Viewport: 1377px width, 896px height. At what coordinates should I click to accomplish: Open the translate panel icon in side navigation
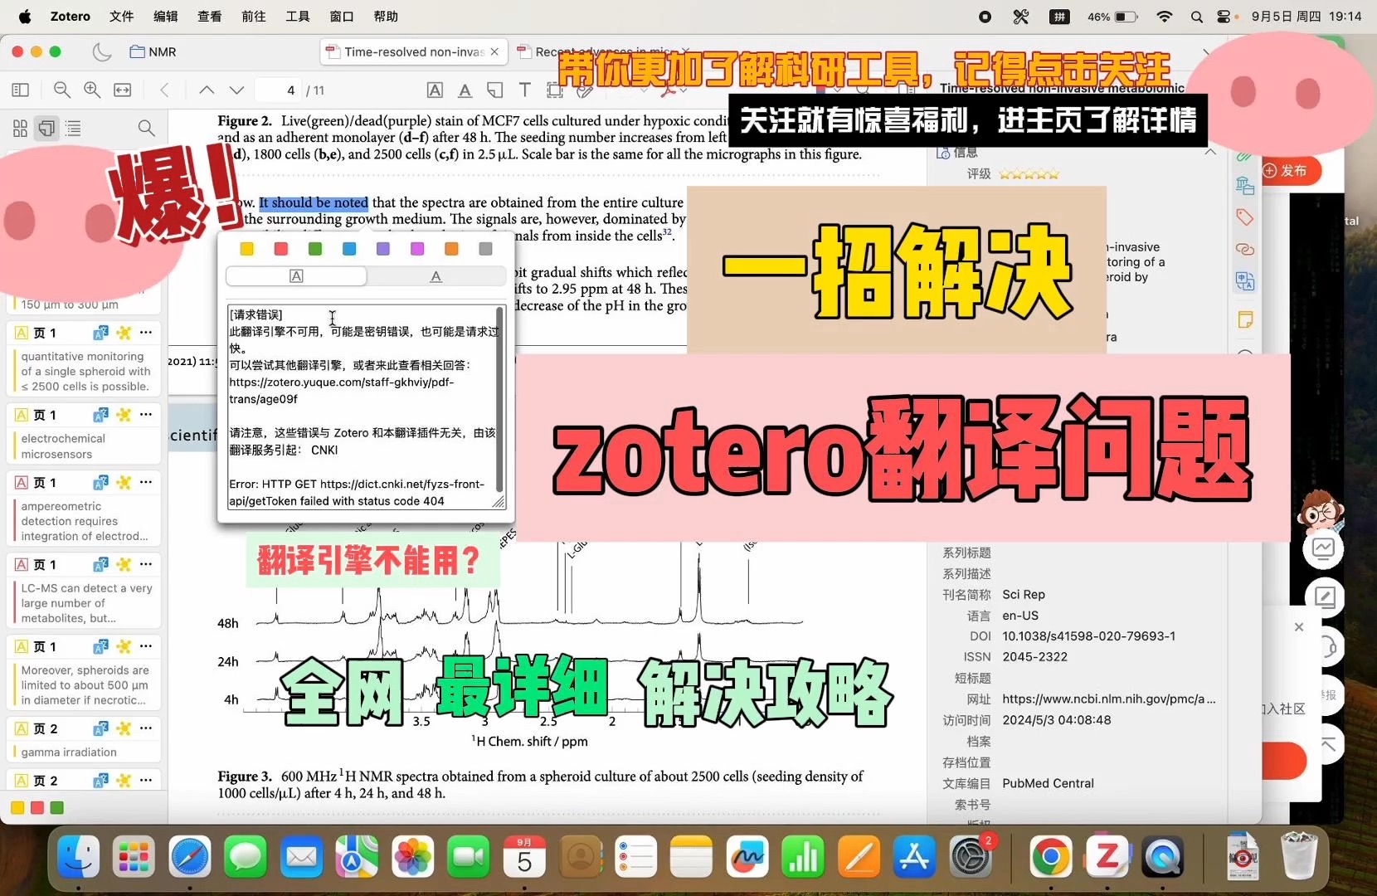coord(1244,282)
